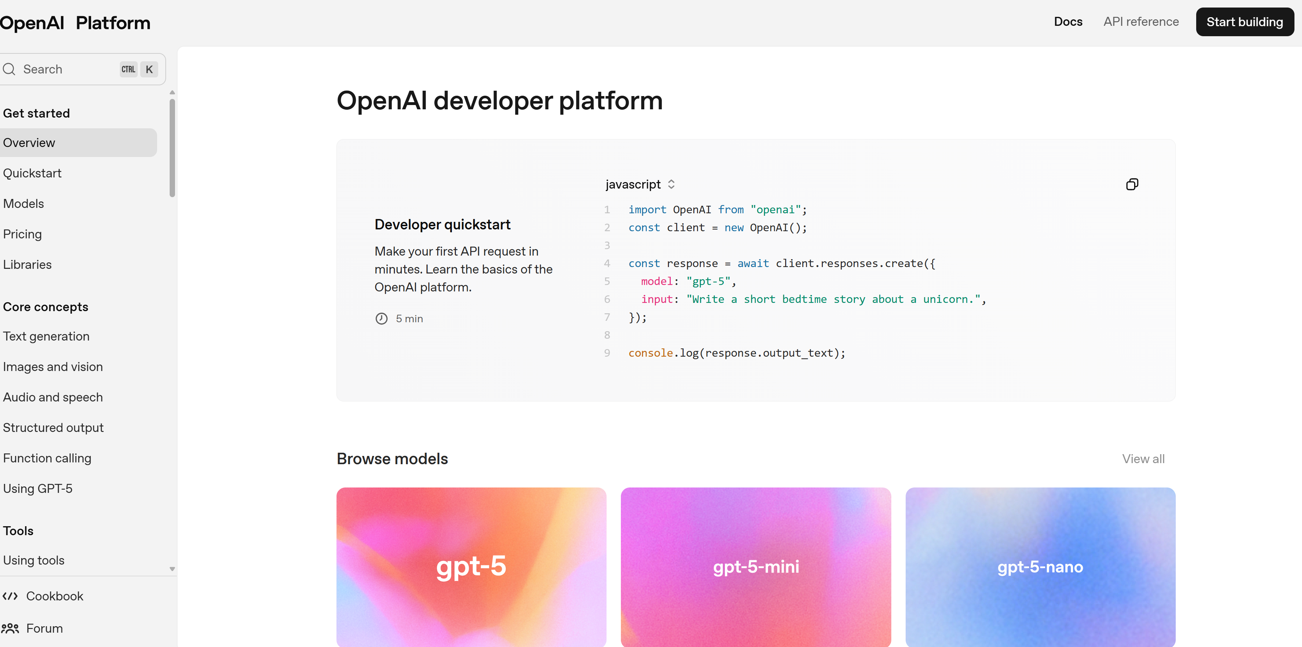Click the Get started section heading
Screen dimensions: 1302x647
point(36,113)
